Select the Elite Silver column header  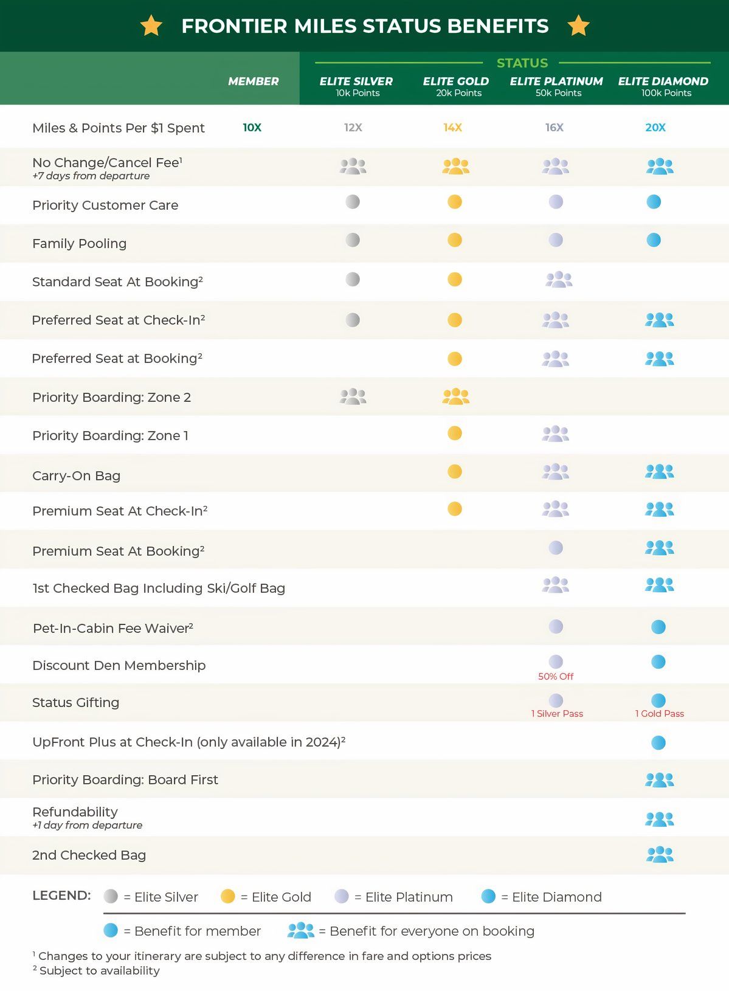[x=356, y=86]
